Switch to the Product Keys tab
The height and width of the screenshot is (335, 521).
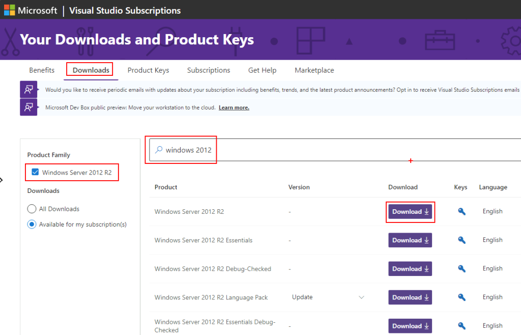pos(148,70)
